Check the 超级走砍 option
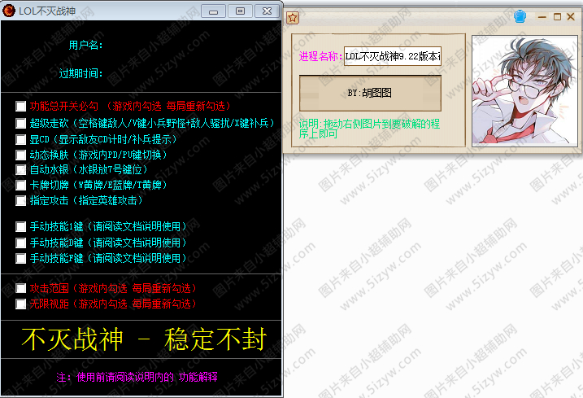 coord(20,123)
